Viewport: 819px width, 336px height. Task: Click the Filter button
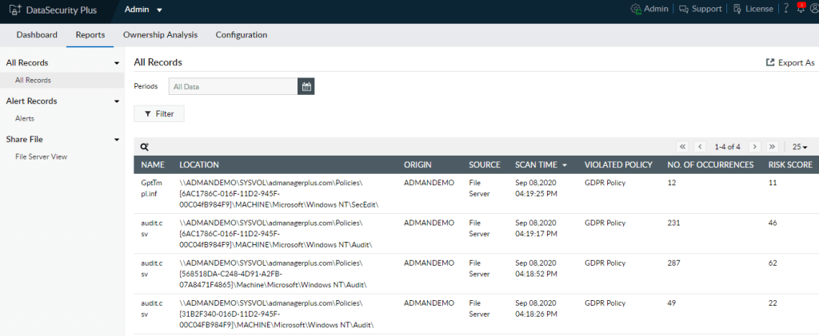[x=159, y=114]
